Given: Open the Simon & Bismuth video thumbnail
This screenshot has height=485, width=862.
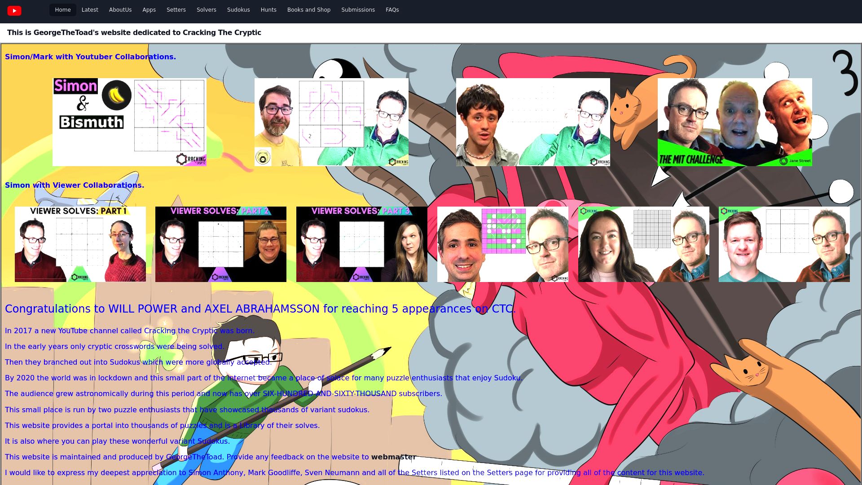Looking at the screenshot, I should pos(129,122).
